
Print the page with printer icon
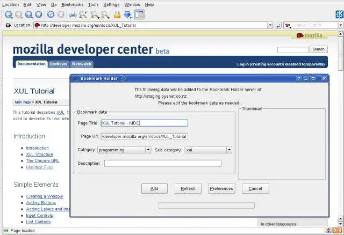coord(73,14)
